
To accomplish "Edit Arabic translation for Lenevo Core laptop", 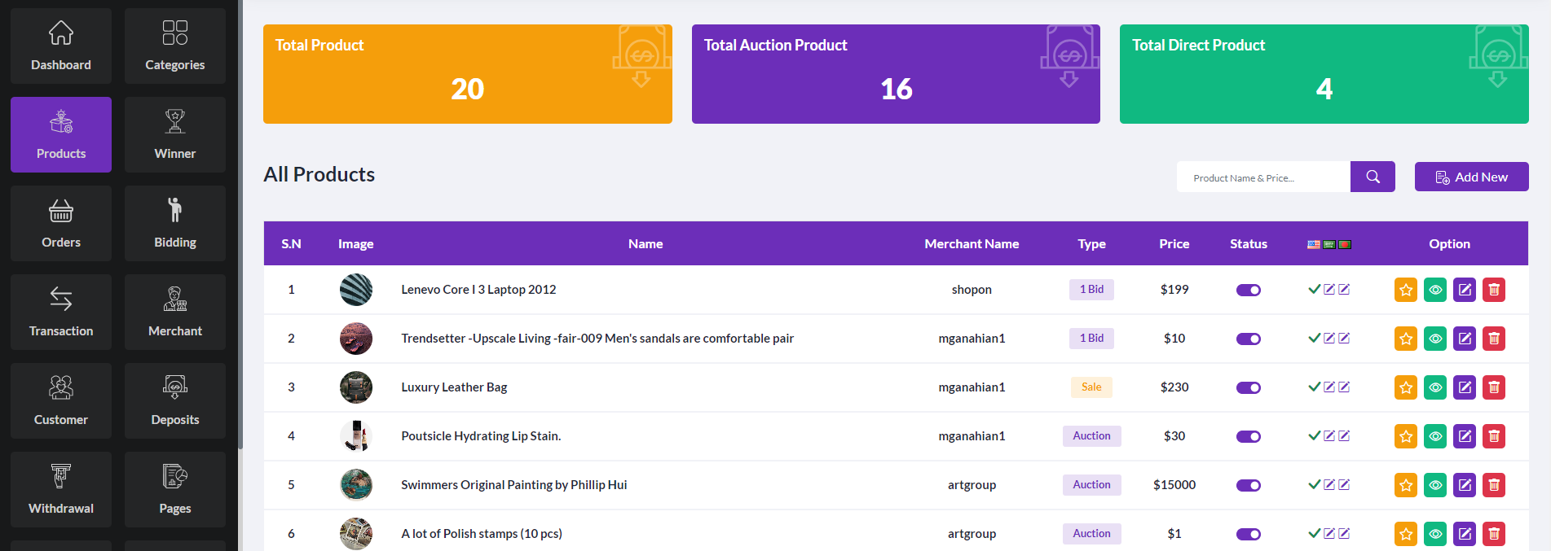I will (1329, 290).
